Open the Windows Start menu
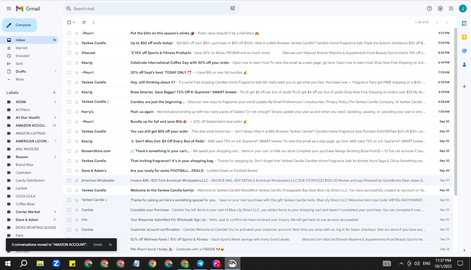This screenshot has width=471, height=270. tap(8, 263)
